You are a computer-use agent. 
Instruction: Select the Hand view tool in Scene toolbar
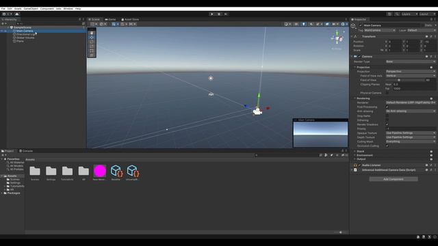92,33
